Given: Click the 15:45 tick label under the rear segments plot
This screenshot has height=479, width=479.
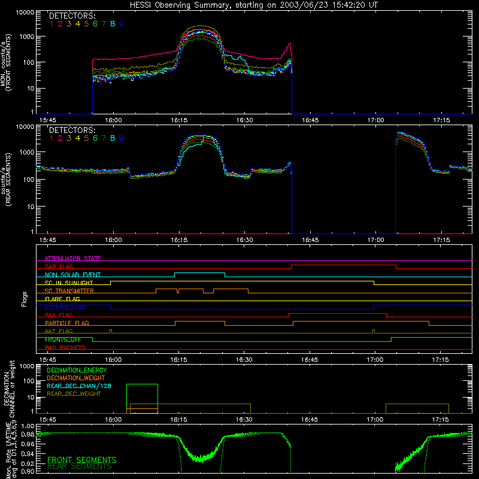Looking at the screenshot, I should click(48, 240).
